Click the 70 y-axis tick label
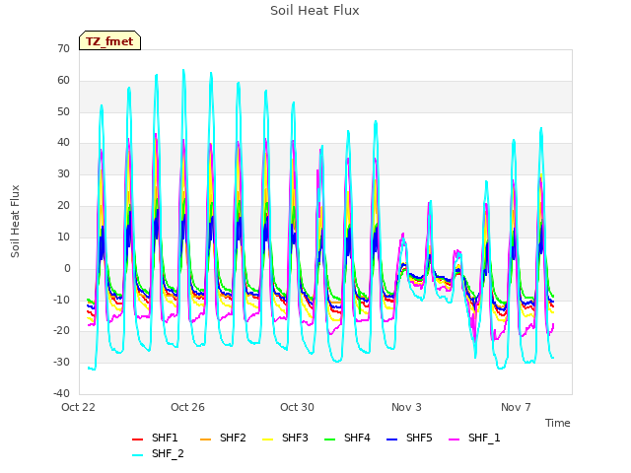Screen dimensions: 631x473 (x=63, y=49)
